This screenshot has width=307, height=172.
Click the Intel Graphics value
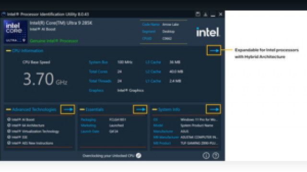coord(130,90)
